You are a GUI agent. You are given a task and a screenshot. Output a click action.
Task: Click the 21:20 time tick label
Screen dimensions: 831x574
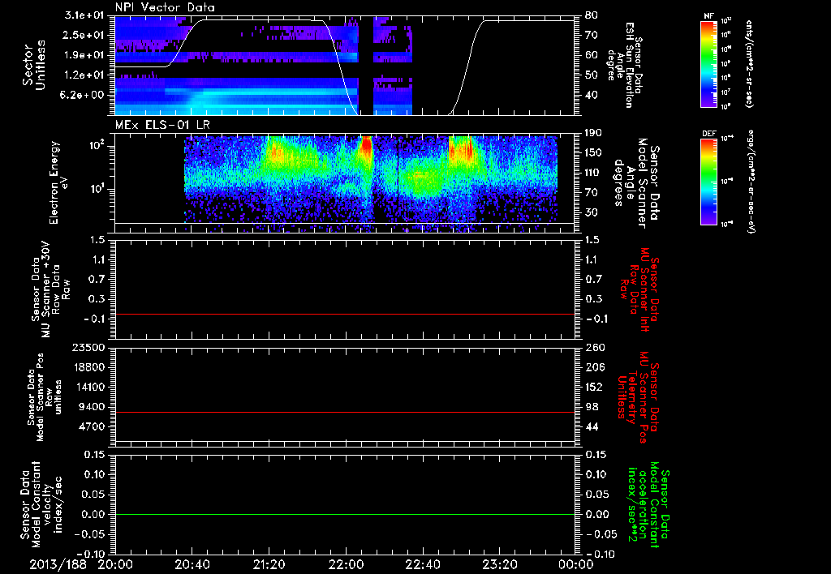(x=269, y=564)
